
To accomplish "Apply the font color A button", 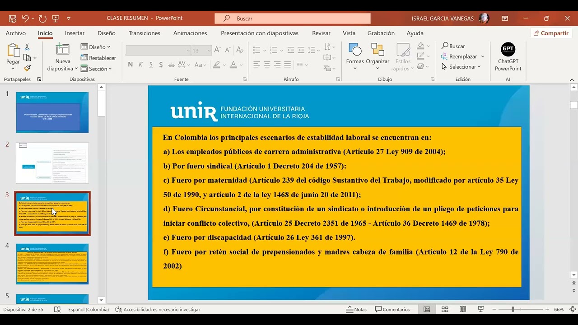I will coord(233,65).
